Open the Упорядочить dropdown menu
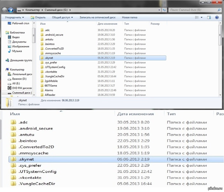The width and height of the screenshot is (224, 192). point(14,17)
